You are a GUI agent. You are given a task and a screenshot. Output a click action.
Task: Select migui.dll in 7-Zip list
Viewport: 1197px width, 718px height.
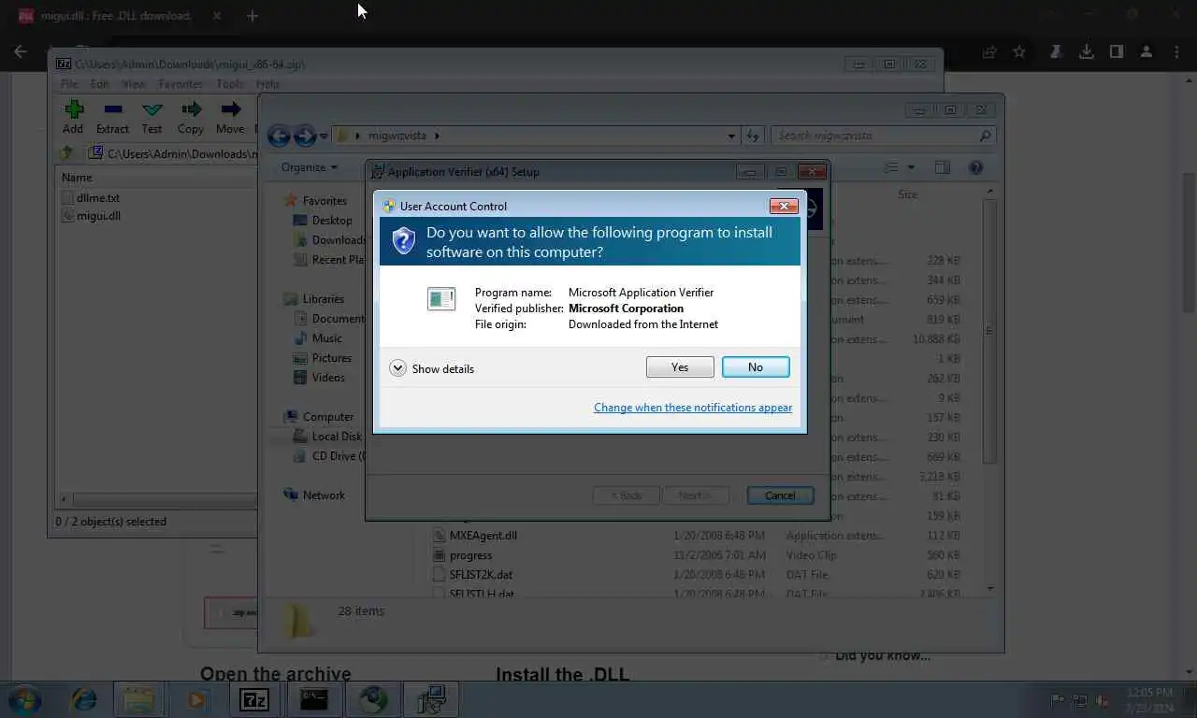tap(98, 216)
